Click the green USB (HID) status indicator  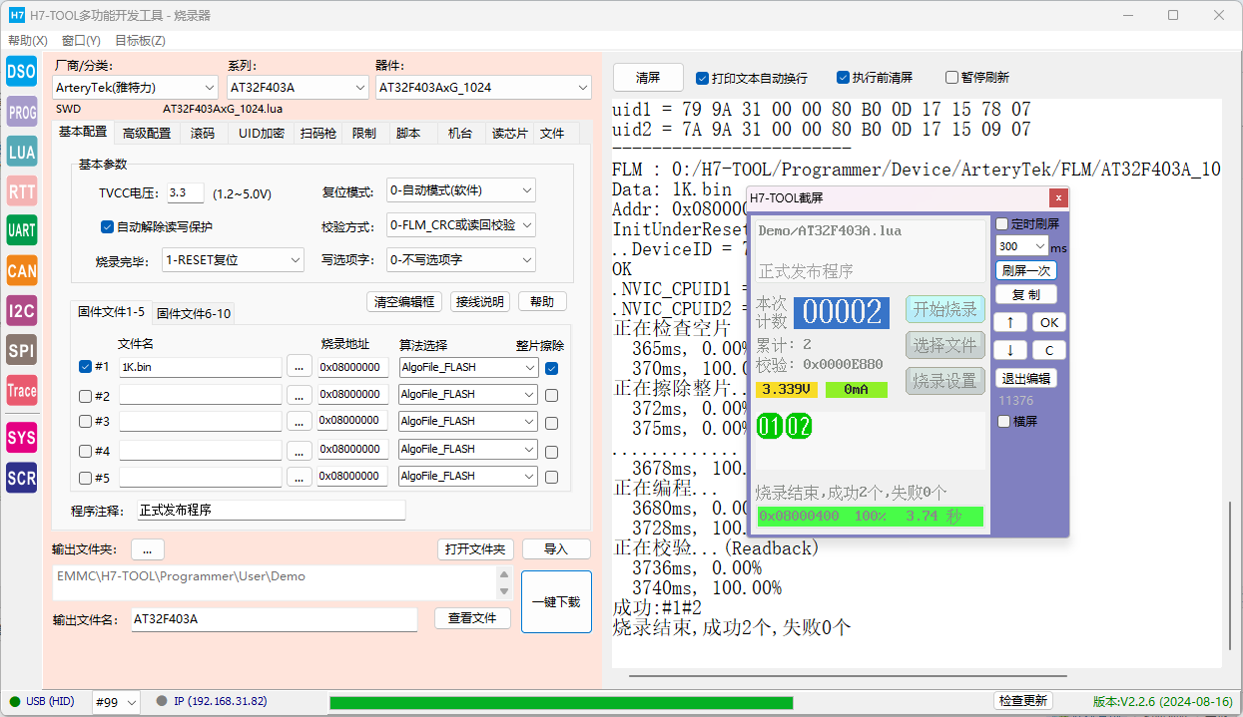(15, 702)
